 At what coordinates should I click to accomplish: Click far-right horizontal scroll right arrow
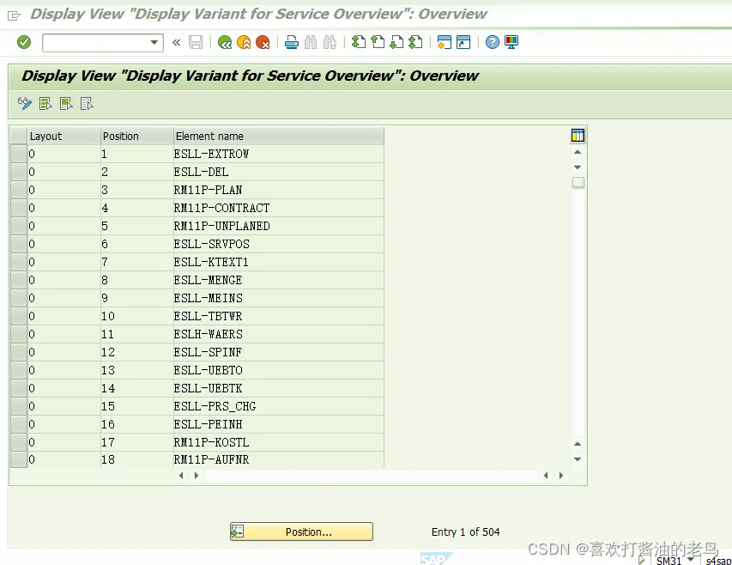561,476
